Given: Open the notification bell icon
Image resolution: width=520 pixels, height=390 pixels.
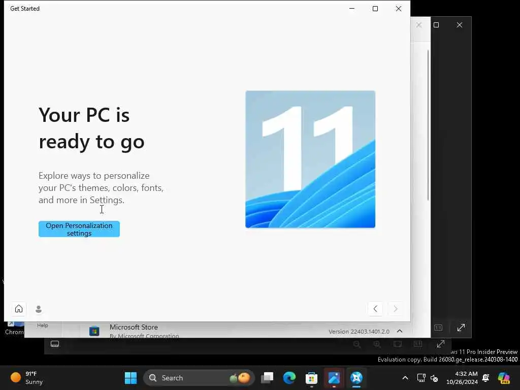Looking at the screenshot, I should pyautogui.click(x=486, y=378).
